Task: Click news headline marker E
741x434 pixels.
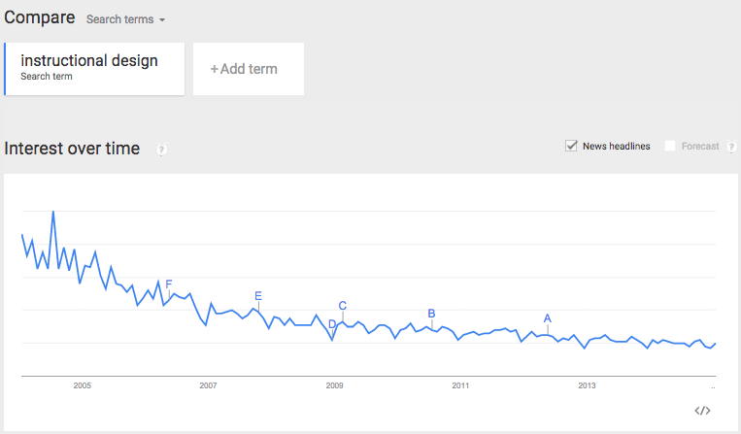Action: coord(258,296)
